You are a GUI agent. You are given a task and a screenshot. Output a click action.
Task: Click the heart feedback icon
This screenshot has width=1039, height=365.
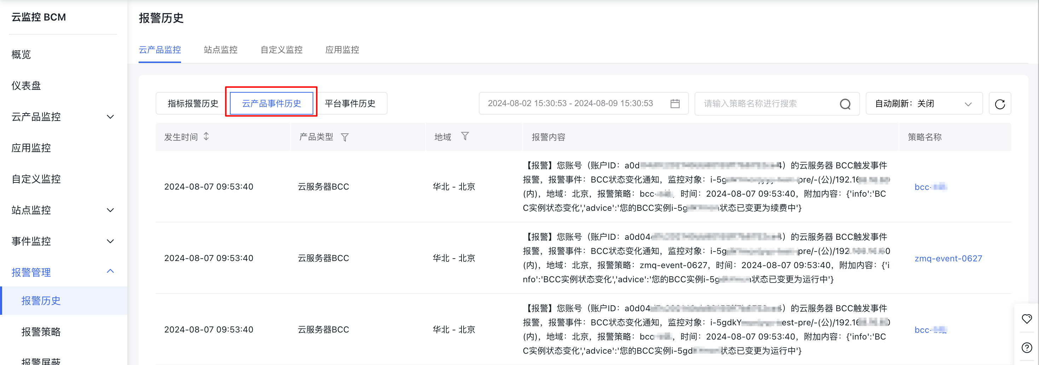pyautogui.click(x=1027, y=319)
